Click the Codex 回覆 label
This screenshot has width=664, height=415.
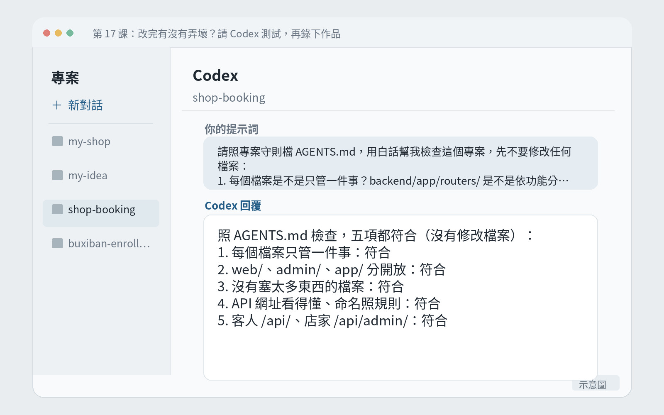coord(233,206)
